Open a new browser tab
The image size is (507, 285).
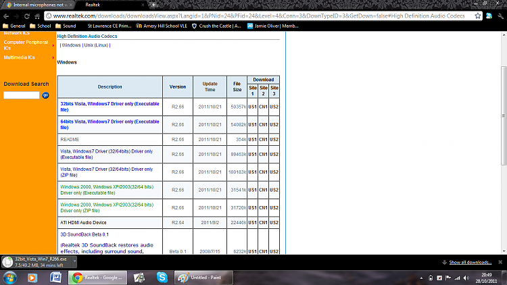(153, 5)
